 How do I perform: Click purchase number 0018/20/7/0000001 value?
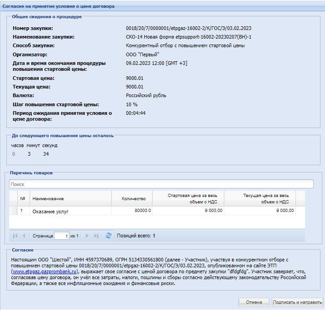coord(188,28)
